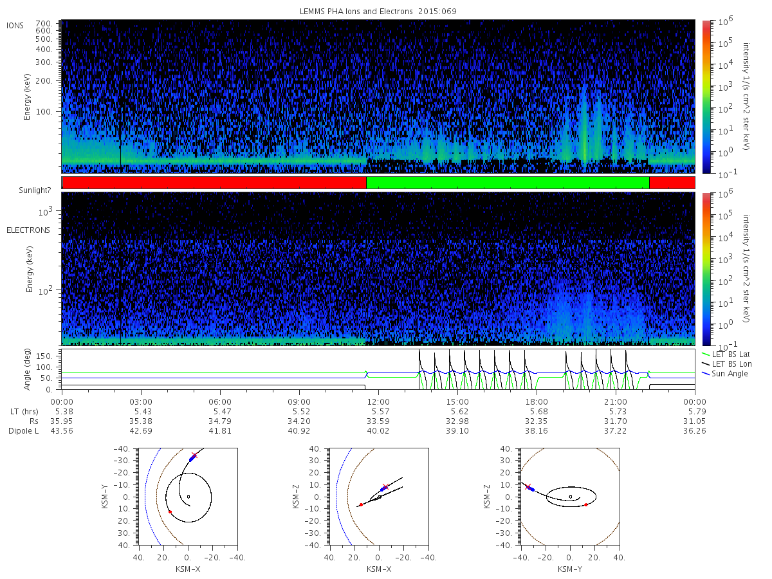Click the ions 'Energy (keV)' axis label
The height and width of the screenshot is (579, 772).
tap(28, 96)
